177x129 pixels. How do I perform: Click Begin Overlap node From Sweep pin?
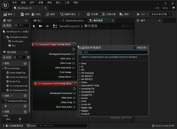pyautogui.click(x=73, y=72)
